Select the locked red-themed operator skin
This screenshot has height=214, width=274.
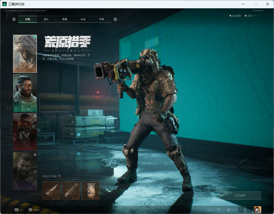25,132
